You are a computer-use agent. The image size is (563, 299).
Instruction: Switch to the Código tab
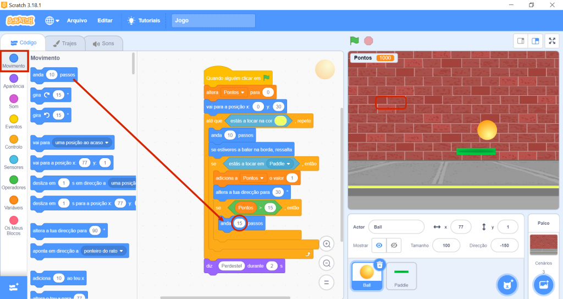pyautogui.click(x=24, y=42)
